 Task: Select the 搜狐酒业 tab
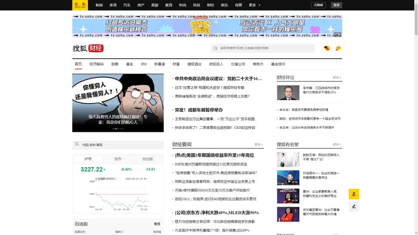point(194,64)
